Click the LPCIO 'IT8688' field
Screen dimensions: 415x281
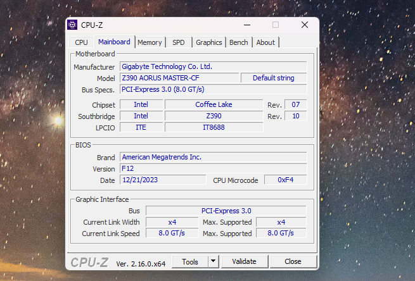pyautogui.click(x=214, y=127)
